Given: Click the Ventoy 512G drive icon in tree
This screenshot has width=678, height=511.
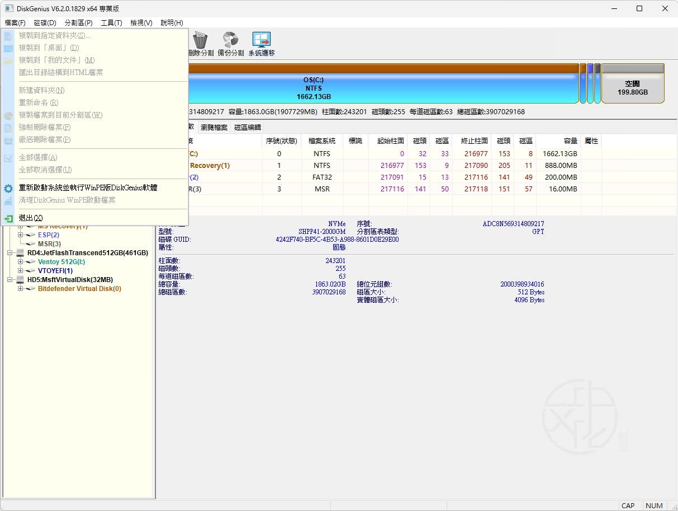Looking at the screenshot, I should point(31,262).
